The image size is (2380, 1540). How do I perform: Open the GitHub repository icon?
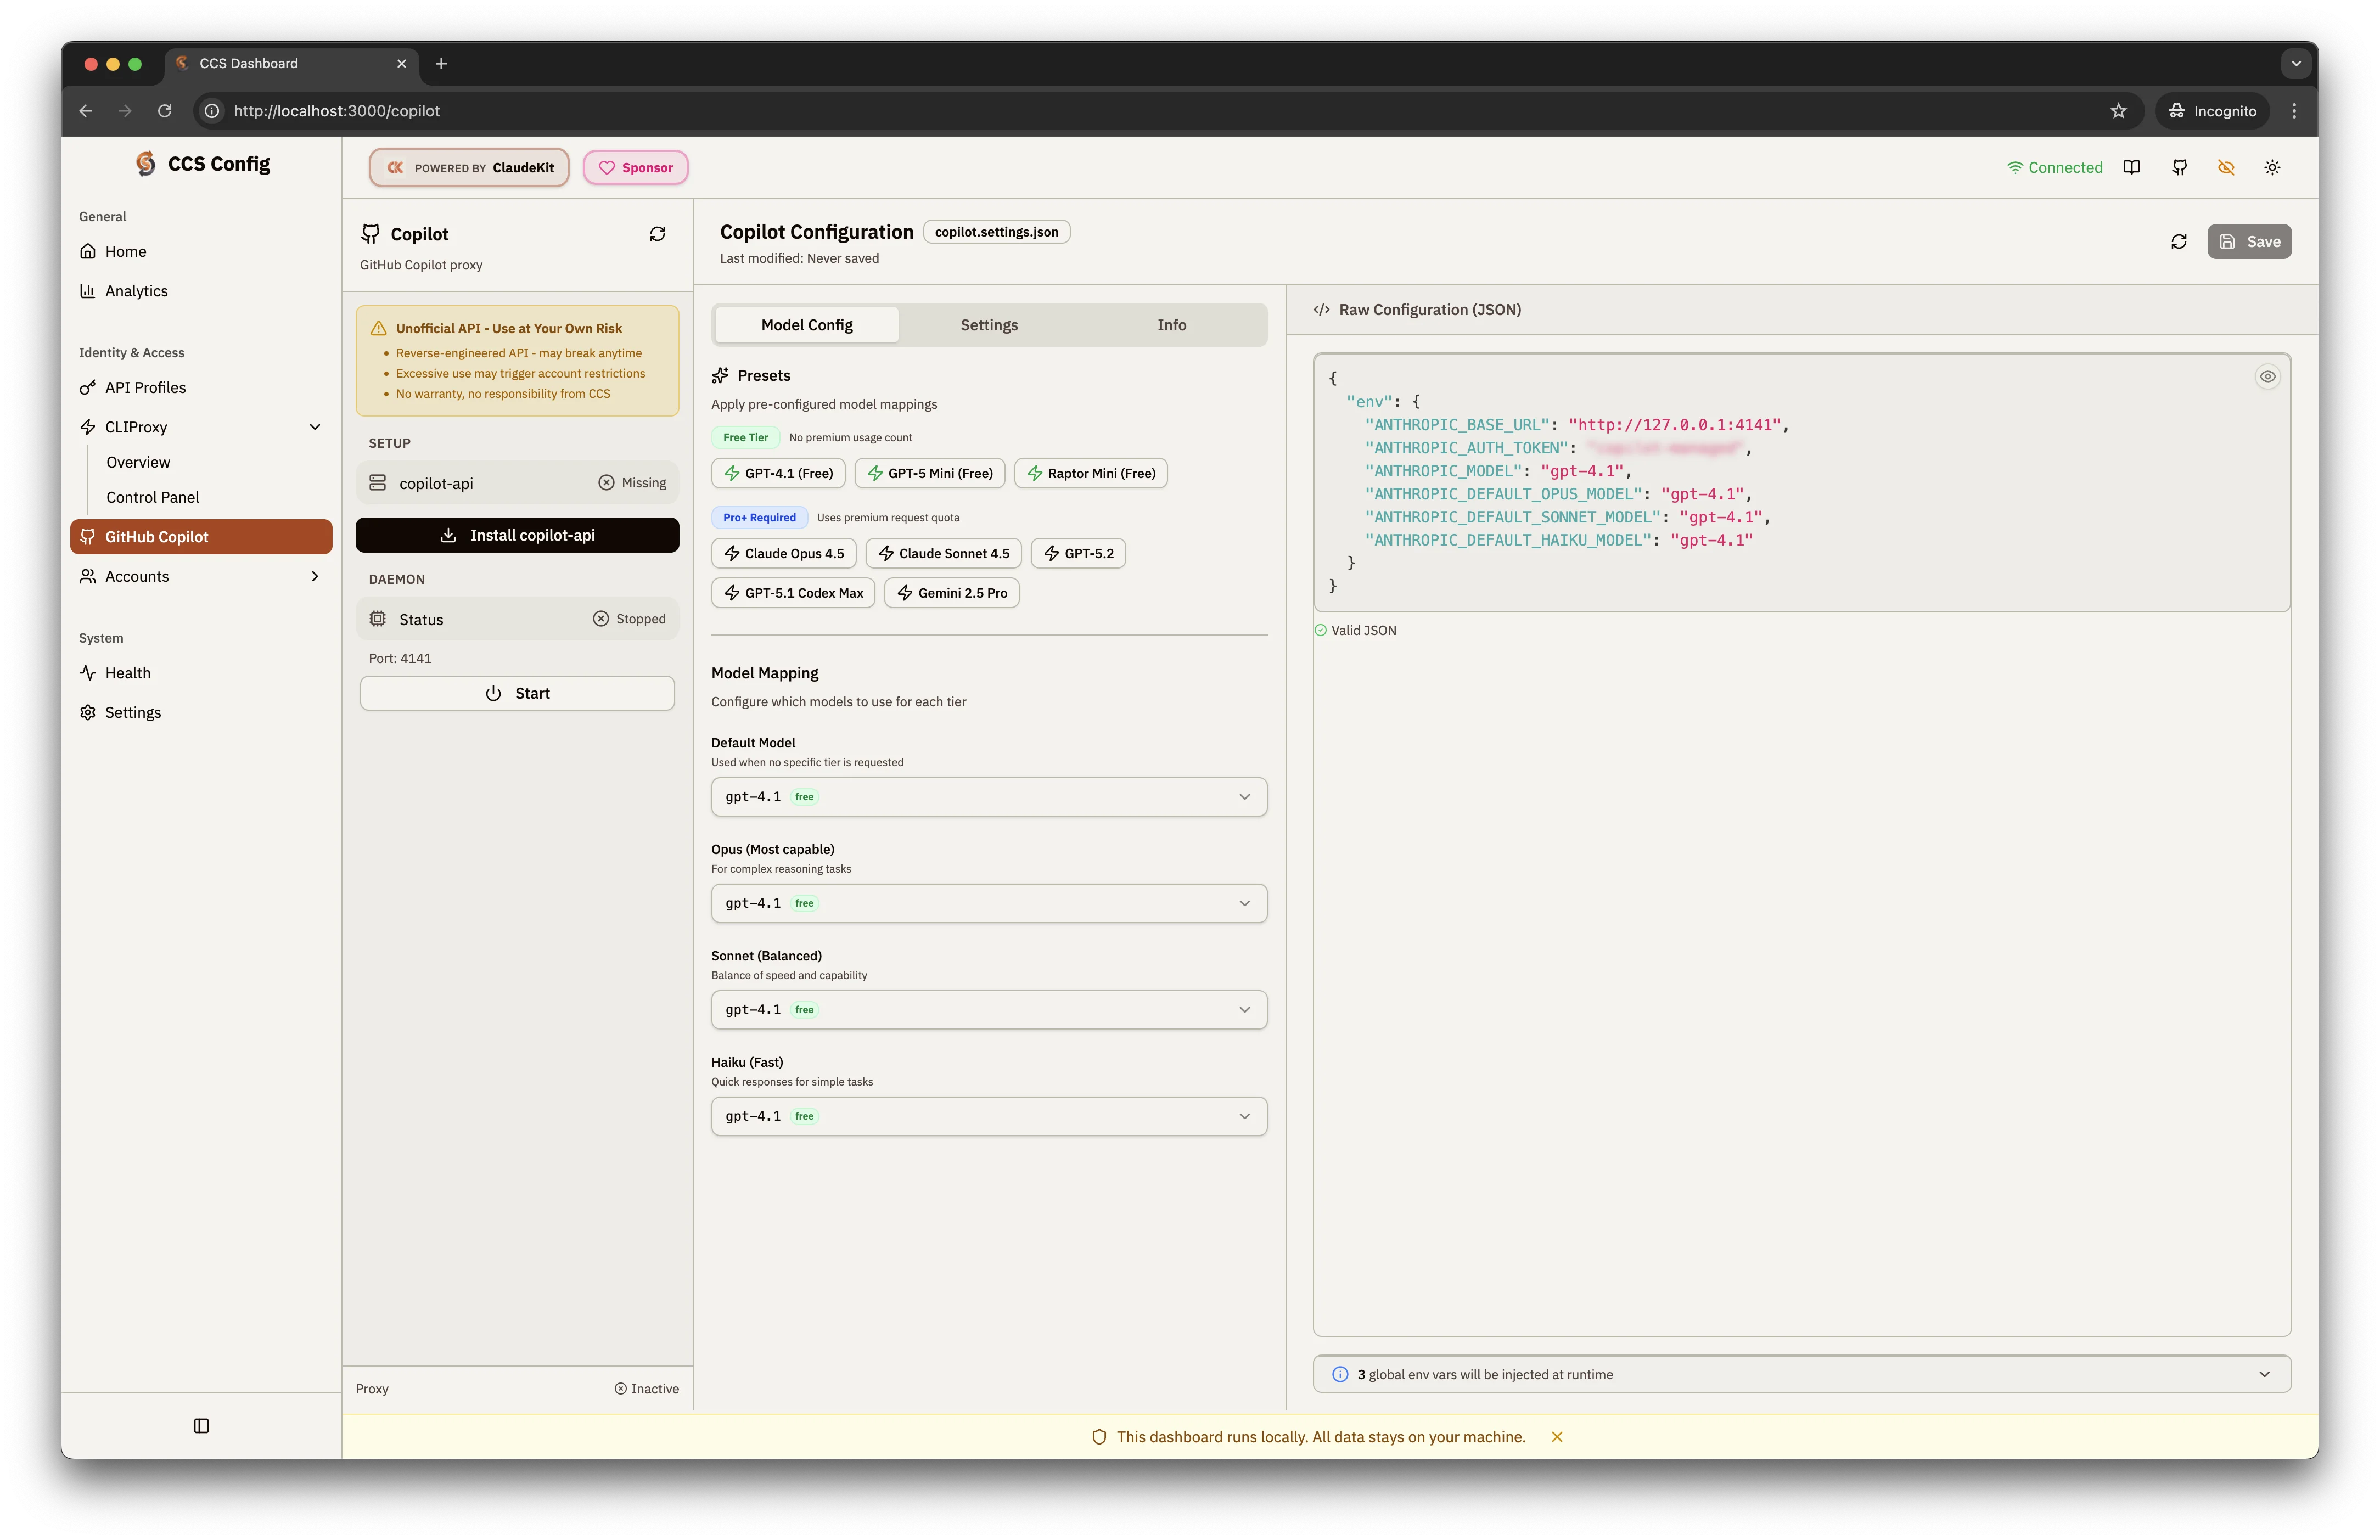click(2179, 167)
